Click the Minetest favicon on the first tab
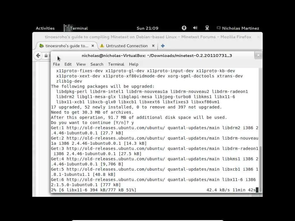This screenshot has height=221, width=295. coord(41,46)
